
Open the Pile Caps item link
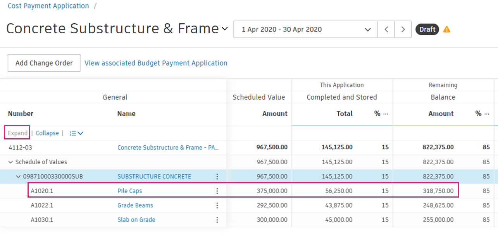tap(130, 191)
